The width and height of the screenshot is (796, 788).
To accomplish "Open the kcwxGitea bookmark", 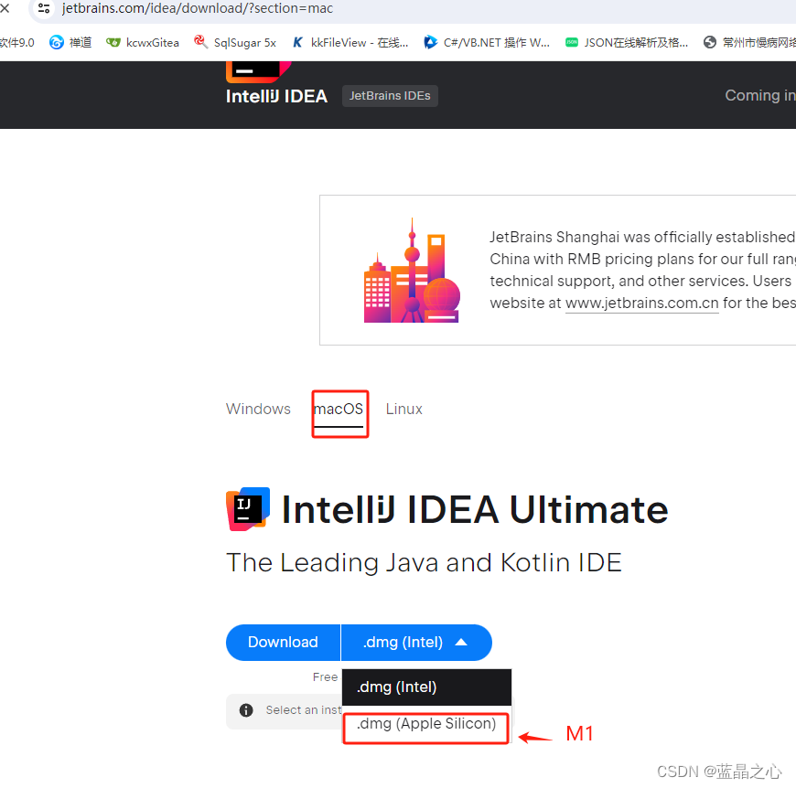I will 143,43.
